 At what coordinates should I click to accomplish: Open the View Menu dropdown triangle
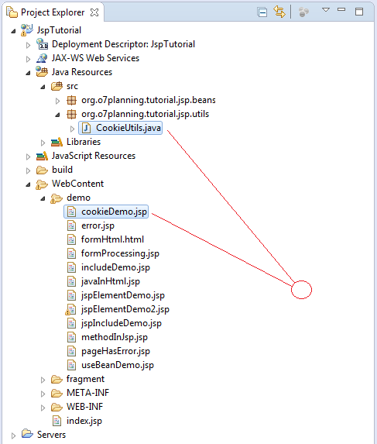tap(326, 10)
